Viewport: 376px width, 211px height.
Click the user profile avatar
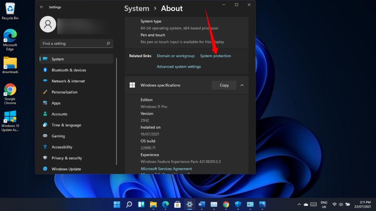(x=48, y=24)
